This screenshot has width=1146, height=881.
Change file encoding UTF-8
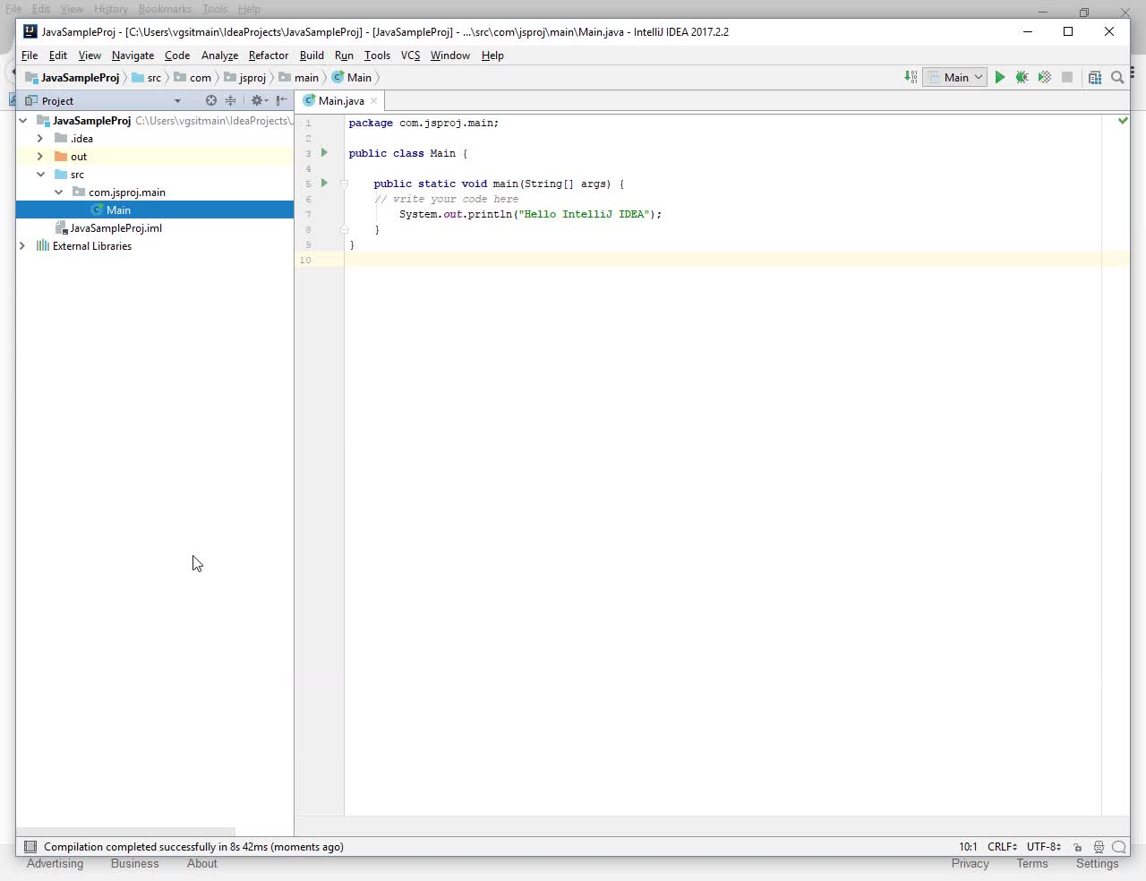pos(1044,847)
